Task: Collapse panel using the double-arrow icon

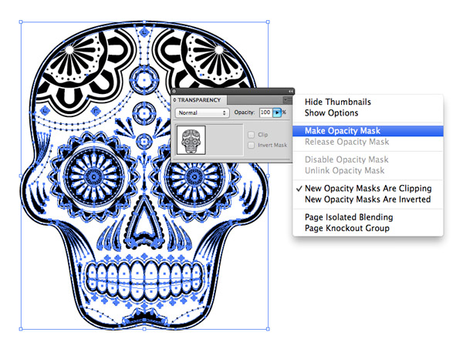Action: 291,92
